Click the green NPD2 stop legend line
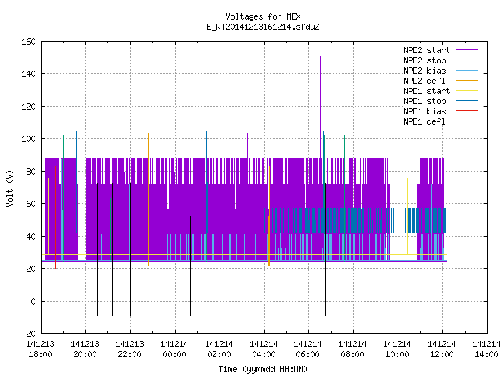 tap(467, 60)
